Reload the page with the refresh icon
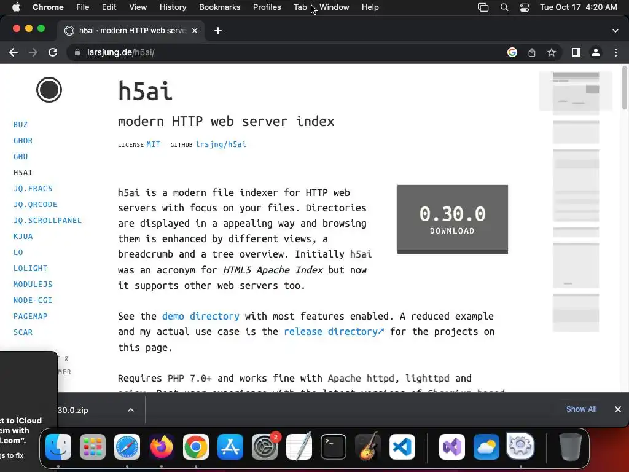The width and height of the screenshot is (629, 472). pos(53,53)
